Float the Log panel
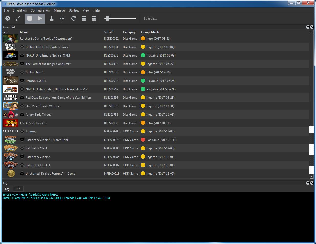The height and width of the screenshot is (244, 316). [x=308, y=183]
